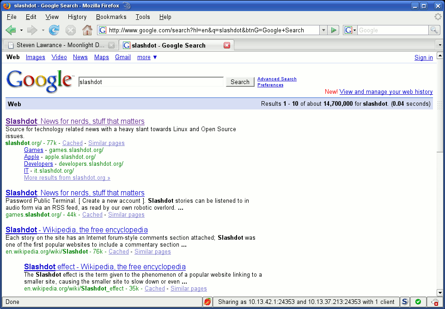Open the IT sublink
Image resolution: width=445 pixels, height=309 pixels.
(x=26, y=170)
